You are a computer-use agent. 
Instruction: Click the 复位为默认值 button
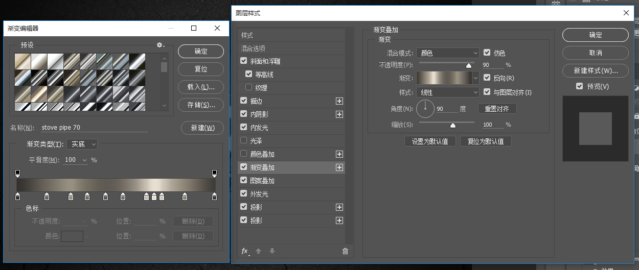click(486, 141)
